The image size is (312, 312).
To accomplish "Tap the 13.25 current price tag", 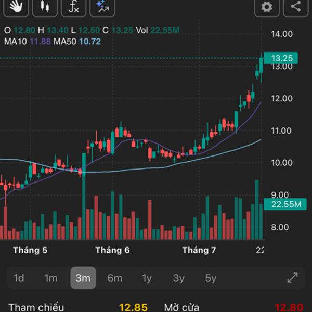I will tap(281, 58).
